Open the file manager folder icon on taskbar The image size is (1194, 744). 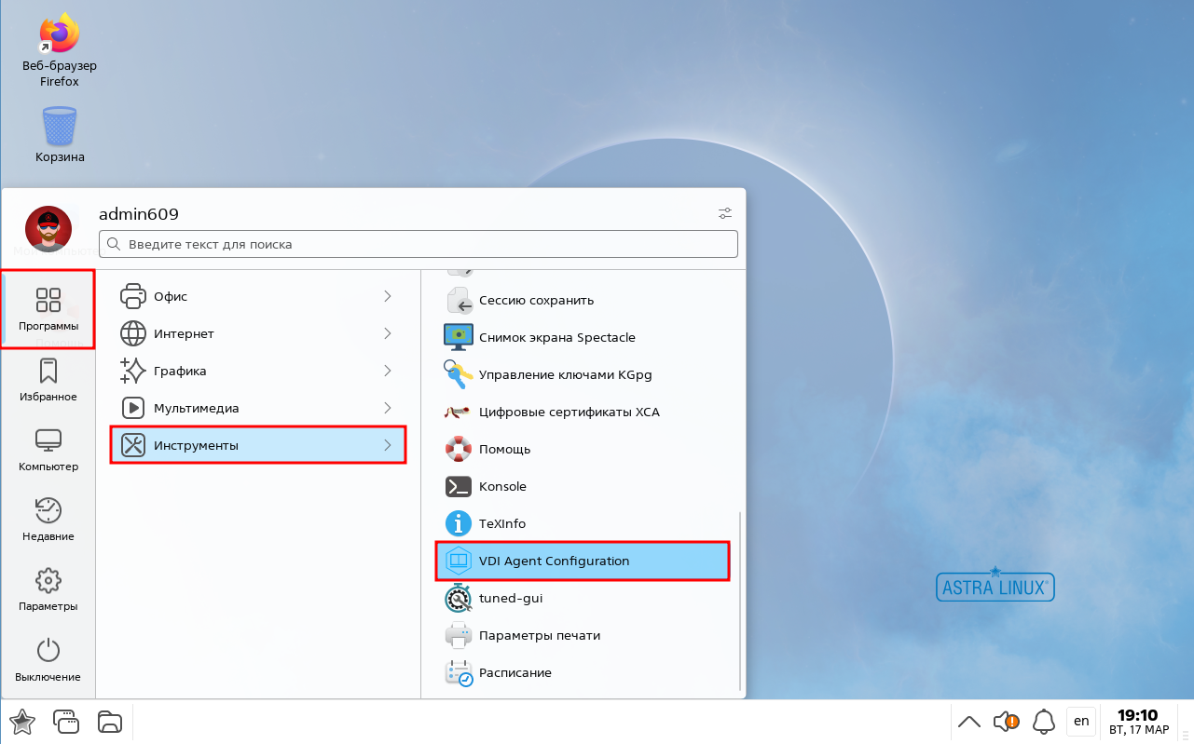(110, 721)
